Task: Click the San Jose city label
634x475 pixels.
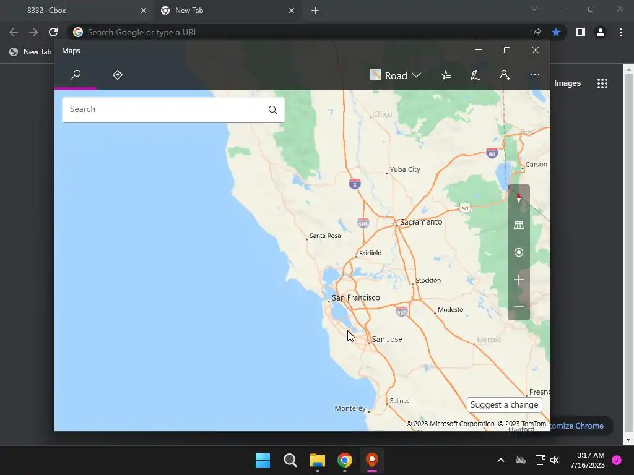Action: 387,340
